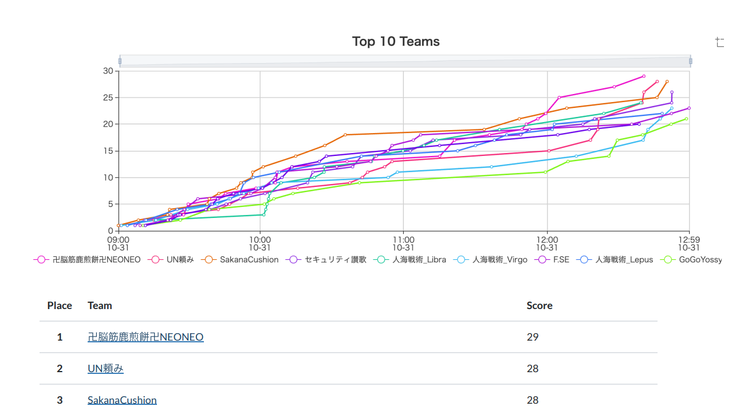Toggle F.SE series in chart legend
740x410 pixels.
tap(552, 260)
